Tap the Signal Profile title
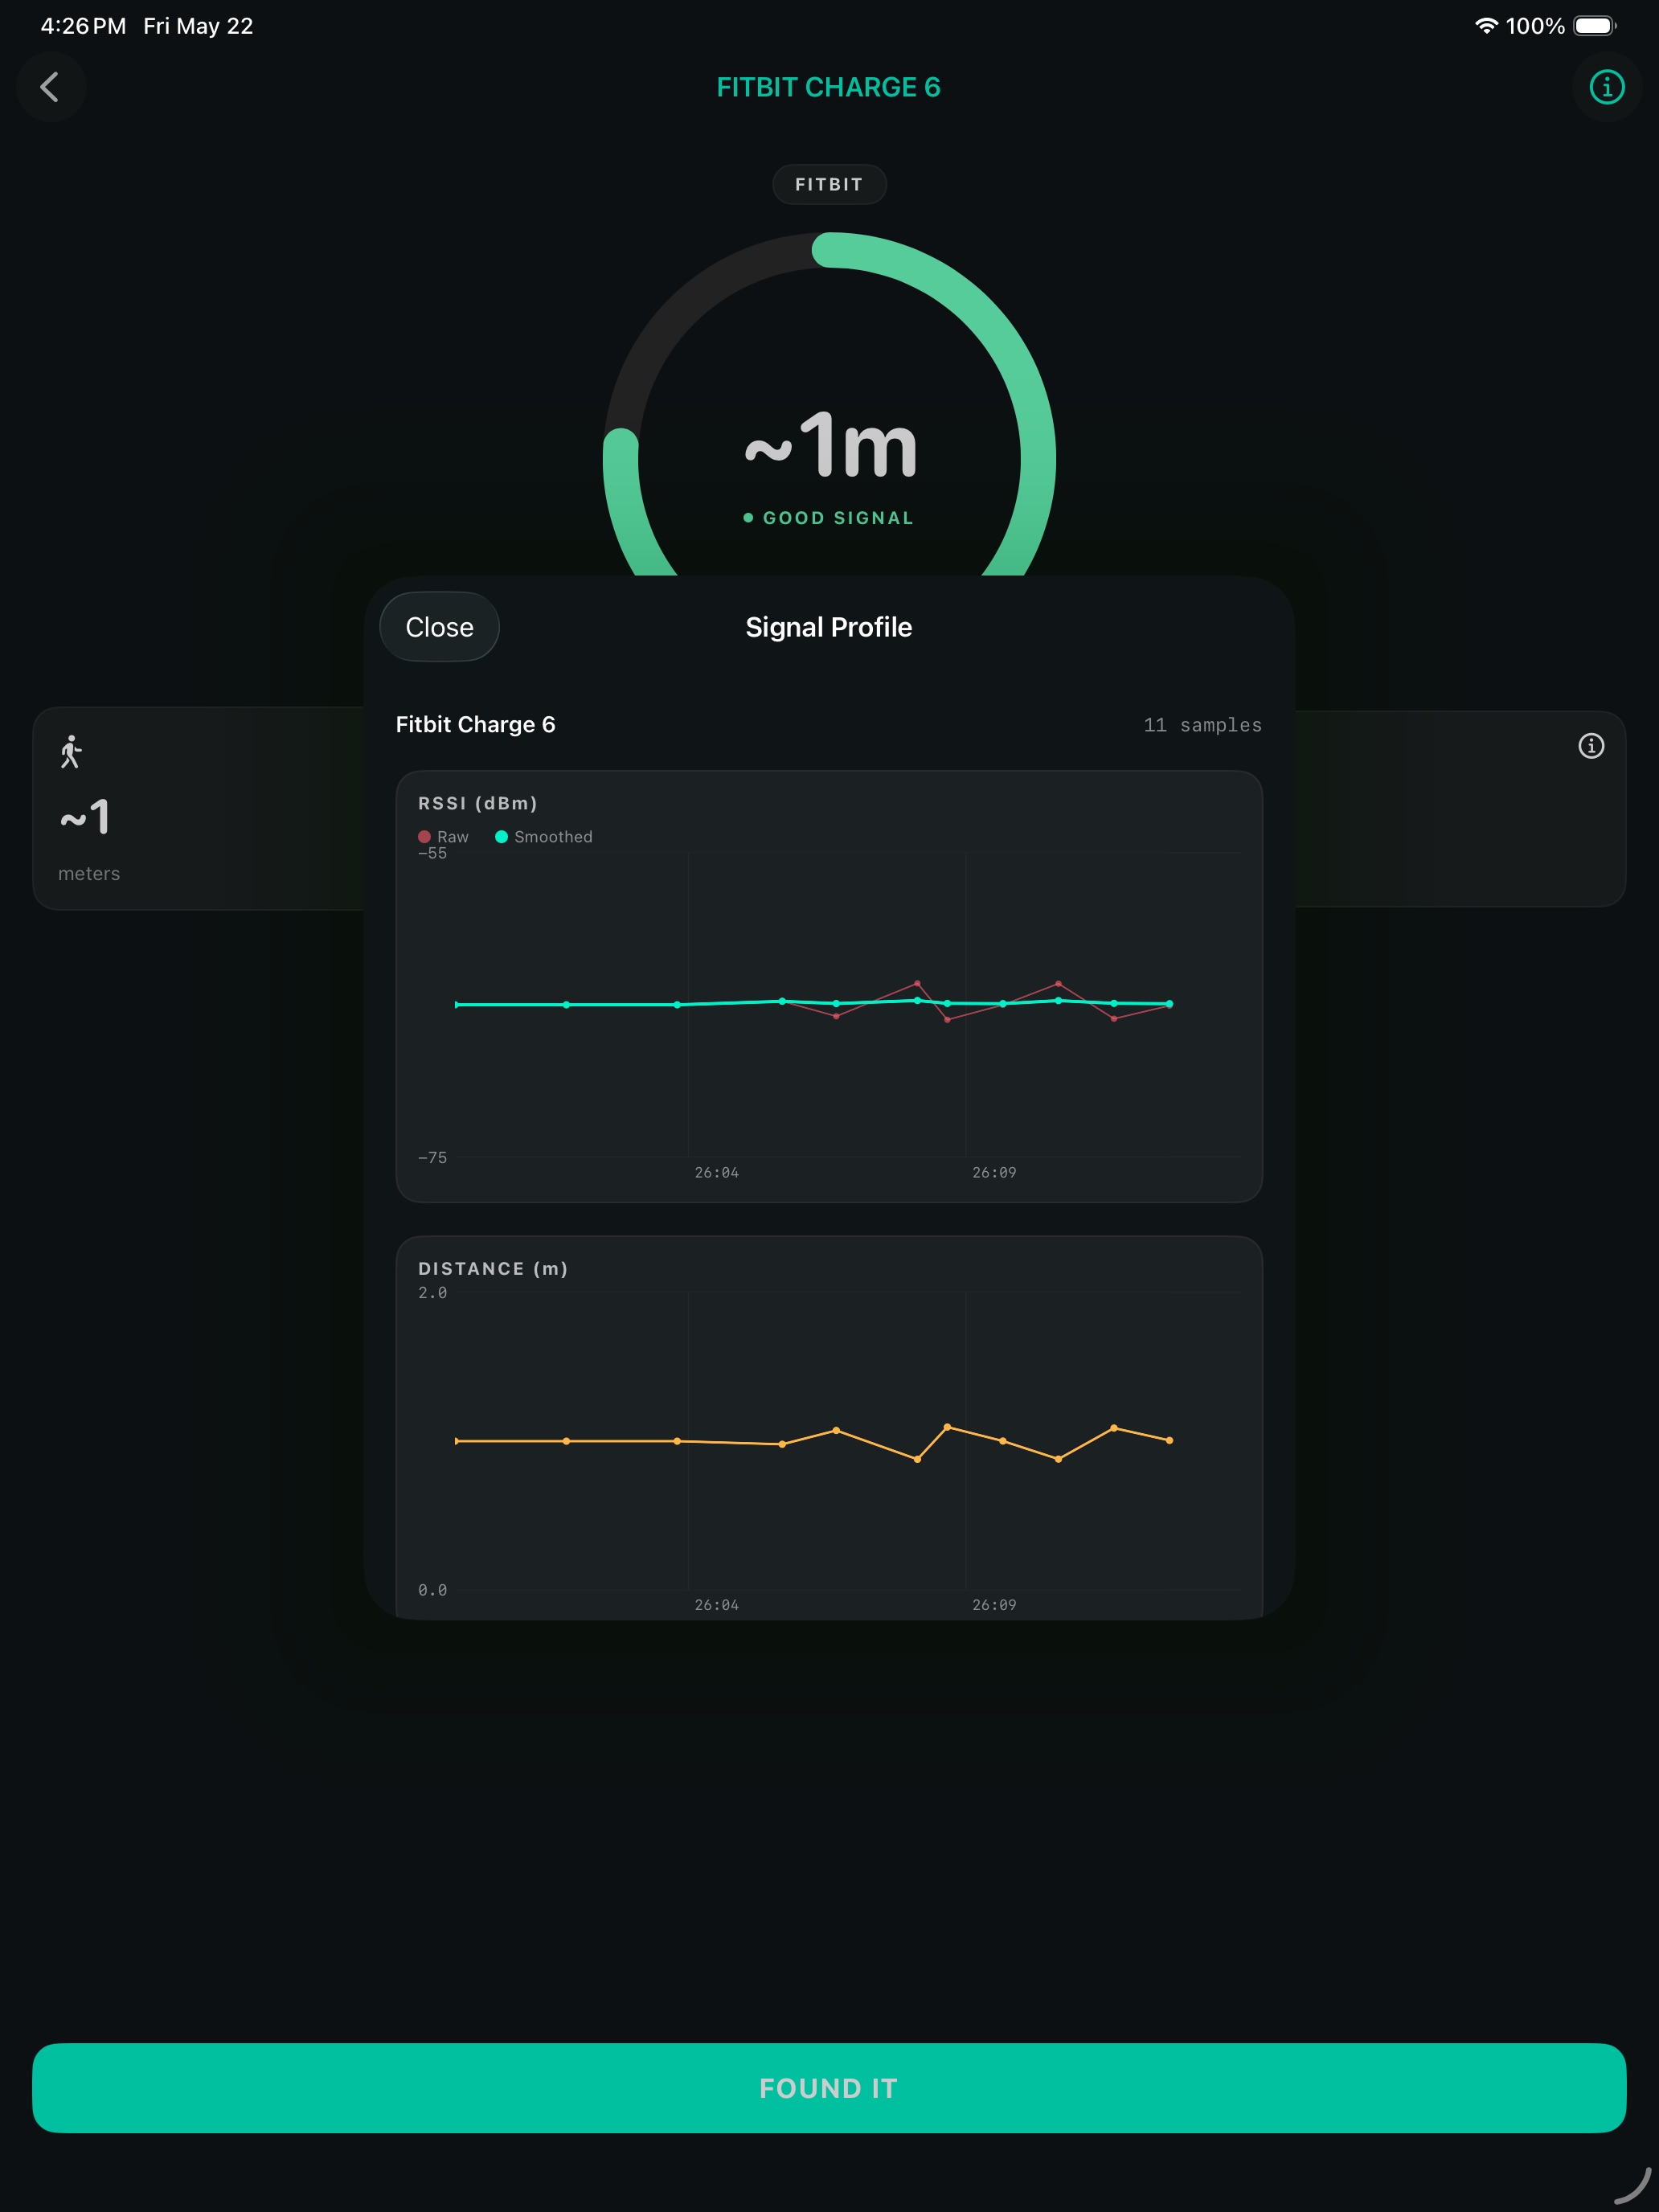Image resolution: width=1659 pixels, height=2212 pixels. click(828, 627)
